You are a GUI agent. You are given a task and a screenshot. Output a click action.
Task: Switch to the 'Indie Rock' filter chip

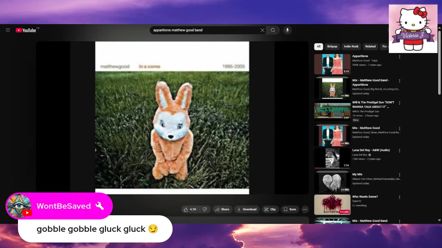click(351, 46)
